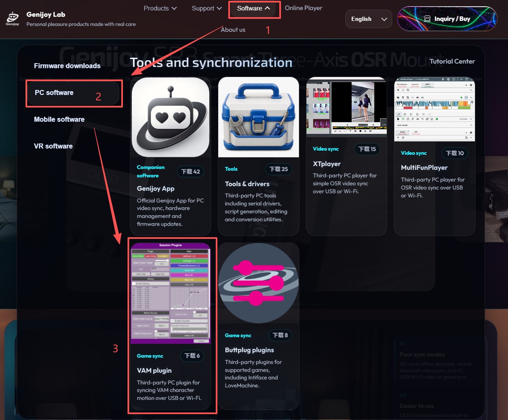Click the Game sync label on Buttplug plugins card
The height and width of the screenshot is (420, 508).
point(238,335)
